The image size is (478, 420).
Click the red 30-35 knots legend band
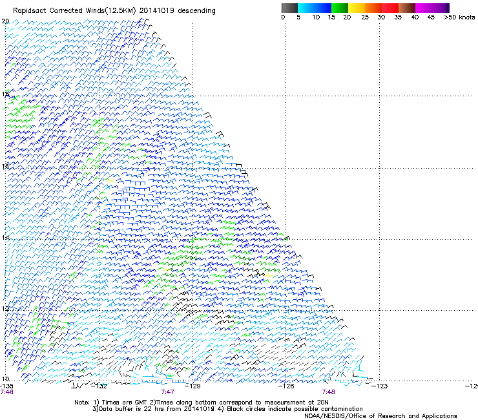click(390, 8)
